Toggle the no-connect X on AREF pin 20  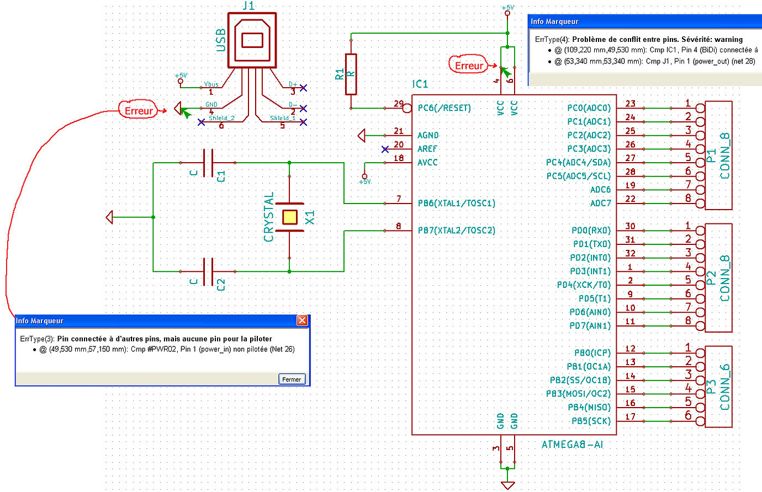click(x=384, y=149)
